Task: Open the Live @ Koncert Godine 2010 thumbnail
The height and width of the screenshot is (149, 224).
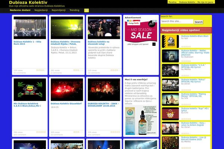Action: pos(171,143)
